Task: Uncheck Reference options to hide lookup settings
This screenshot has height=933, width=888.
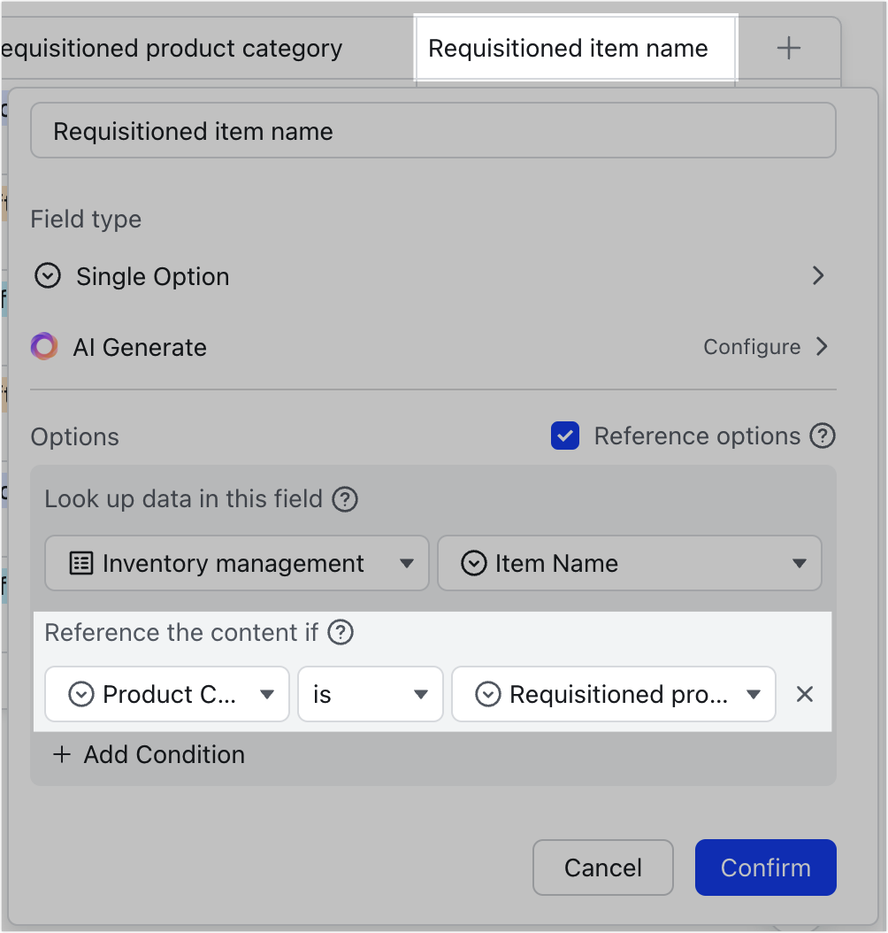Action: pos(564,436)
